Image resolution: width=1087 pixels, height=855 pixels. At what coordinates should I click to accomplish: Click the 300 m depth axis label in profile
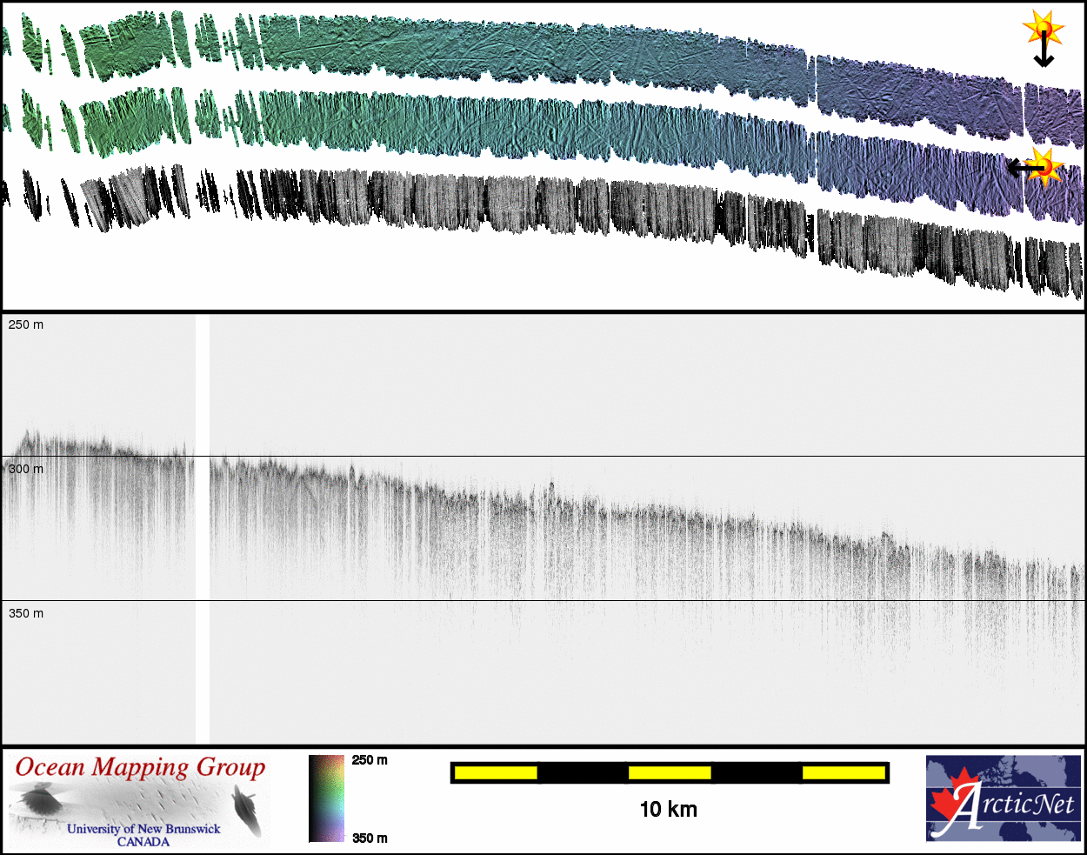26,470
